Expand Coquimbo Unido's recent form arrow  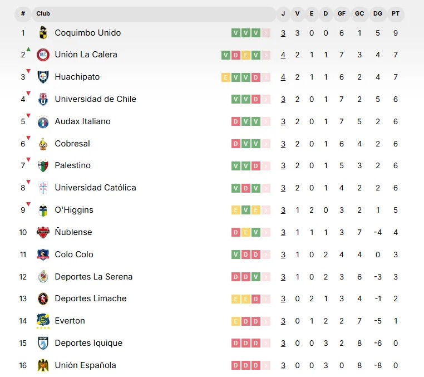click(x=266, y=33)
